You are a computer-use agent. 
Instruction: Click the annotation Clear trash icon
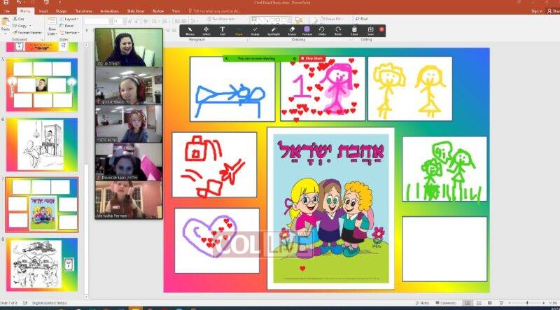click(355, 30)
